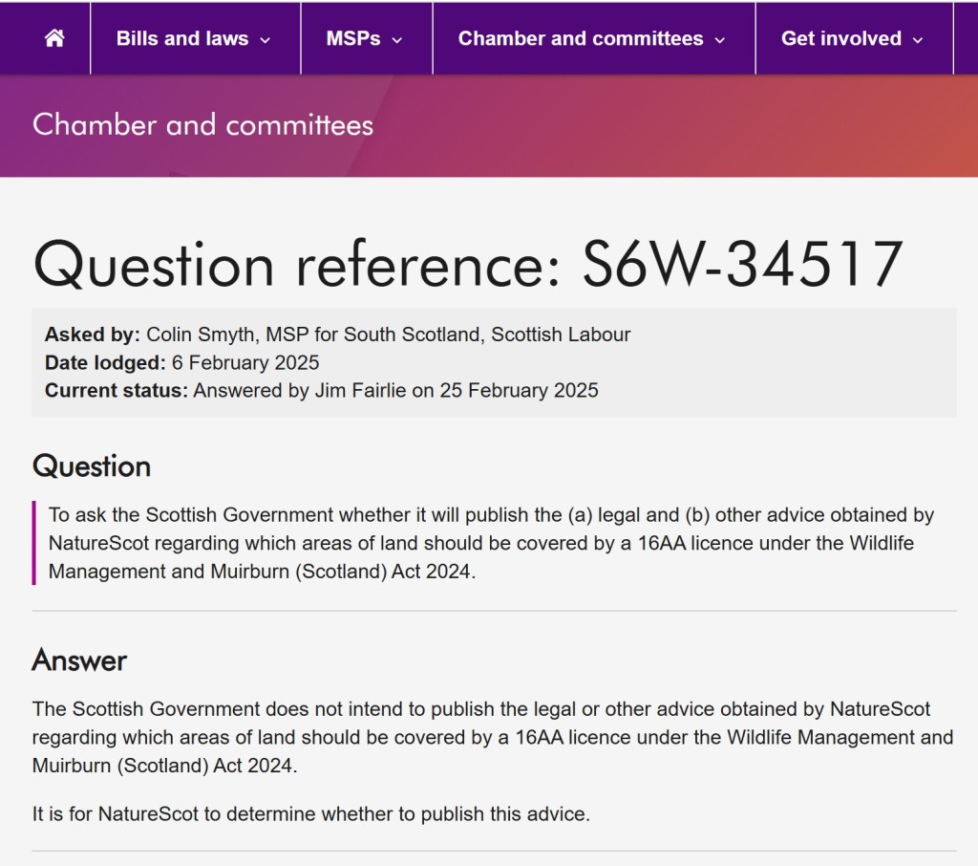Click the Home icon in navigation bar
978x866 pixels.
tap(54, 39)
